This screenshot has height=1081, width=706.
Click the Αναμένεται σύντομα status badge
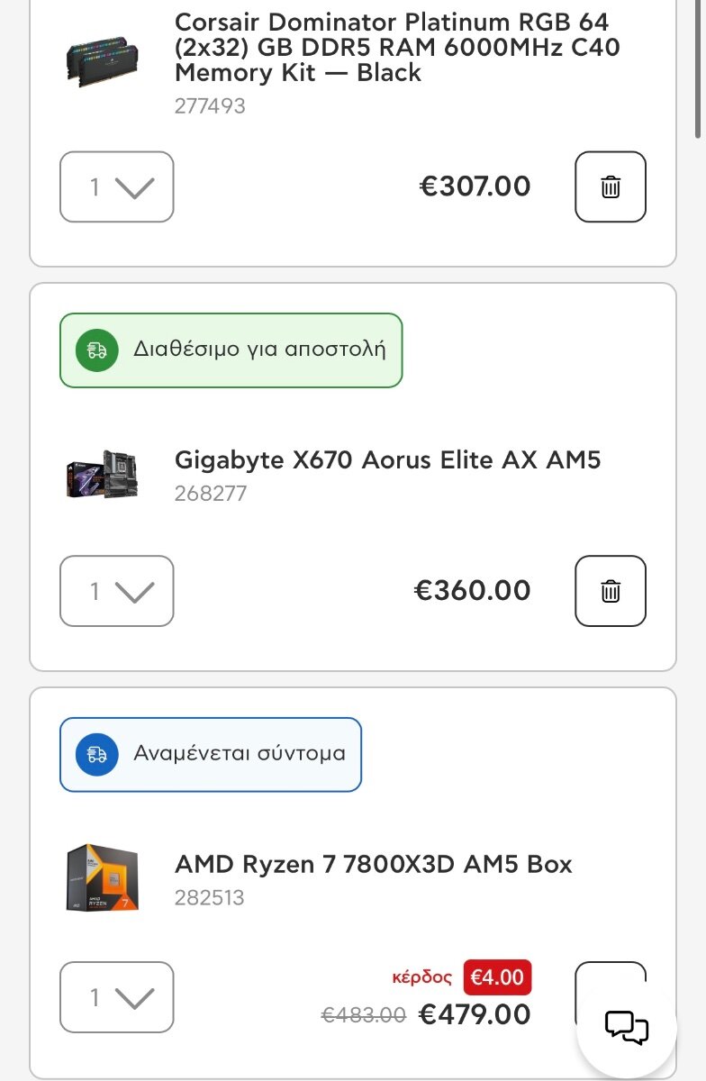click(x=211, y=755)
